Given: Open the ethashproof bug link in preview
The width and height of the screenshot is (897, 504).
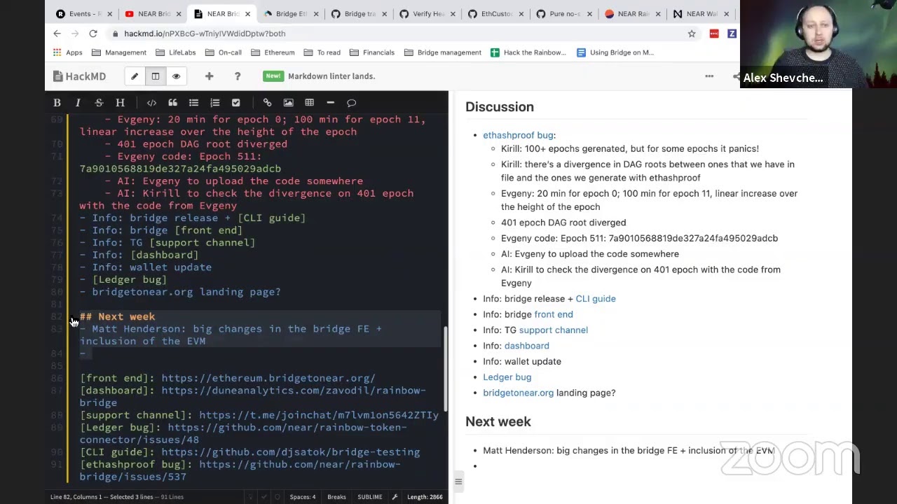Looking at the screenshot, I should (x=518, y=135).
